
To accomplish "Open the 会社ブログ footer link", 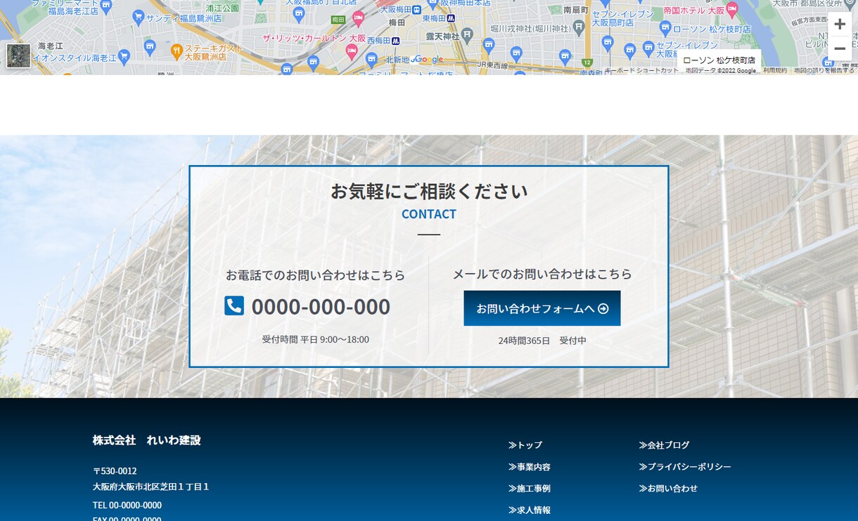I will click(x=664, y=445).
